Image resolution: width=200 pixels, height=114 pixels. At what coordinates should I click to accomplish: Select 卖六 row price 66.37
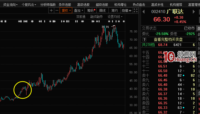tap(163, 94)
